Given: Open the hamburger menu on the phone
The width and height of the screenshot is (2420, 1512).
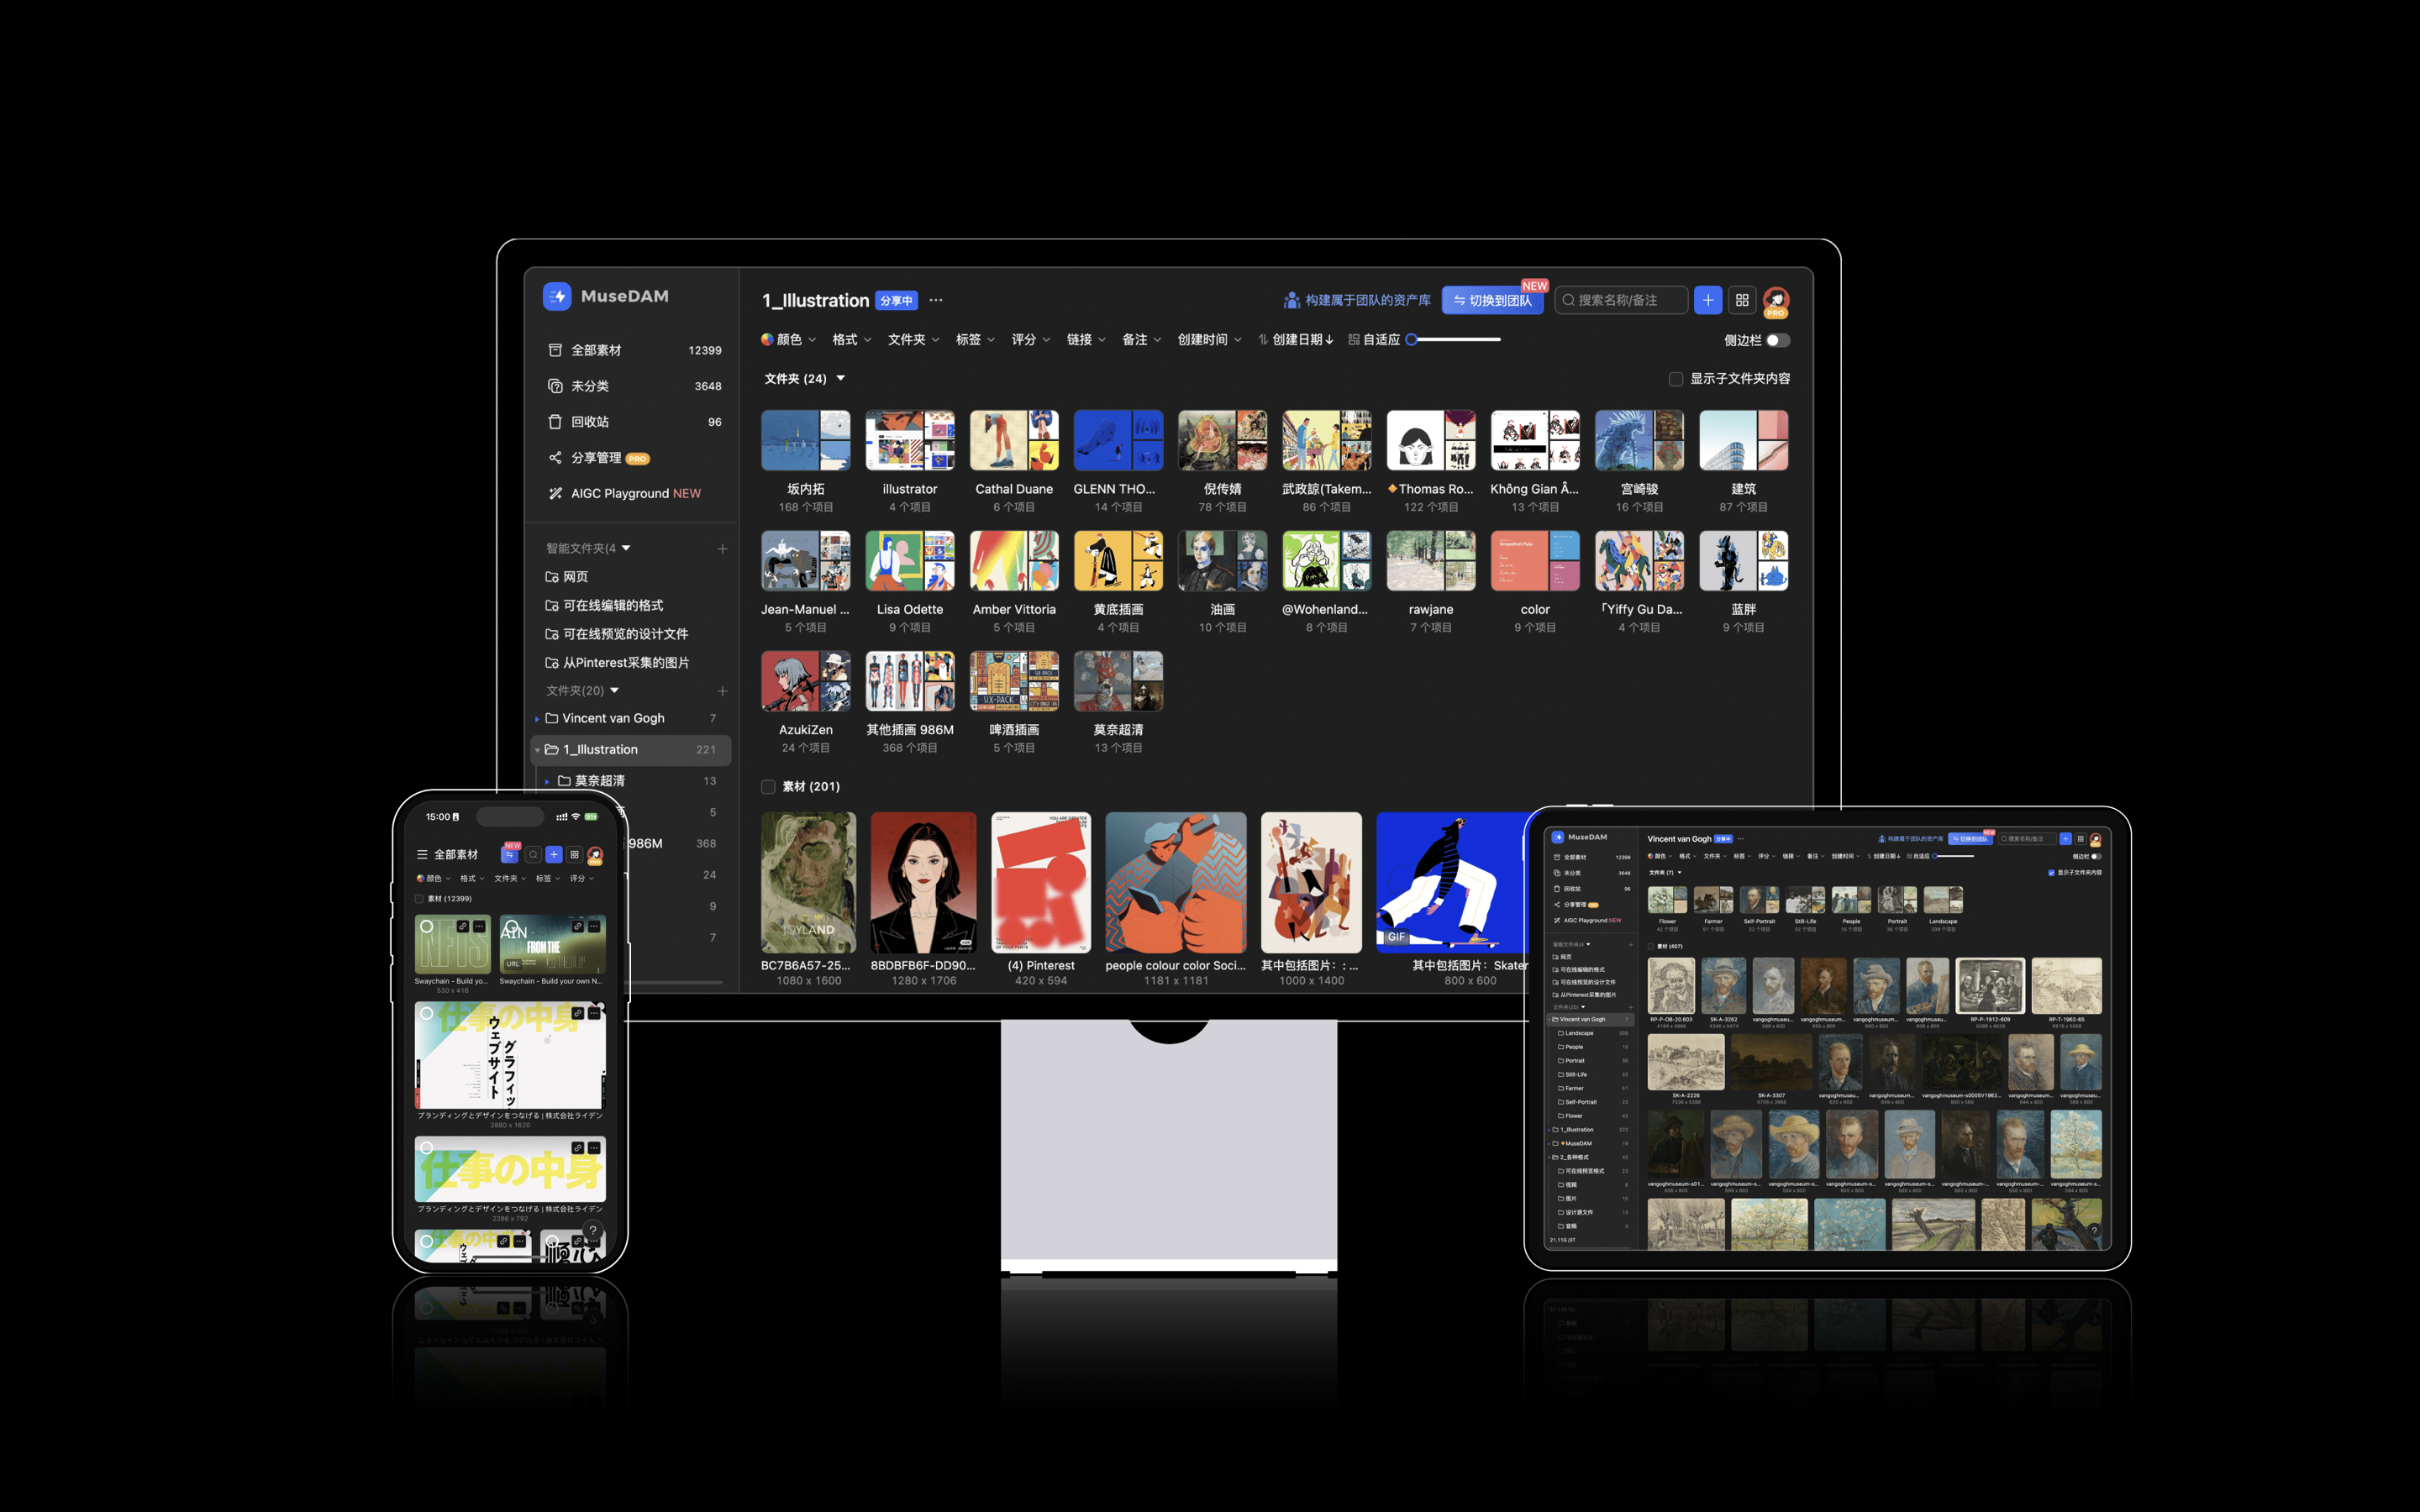Looking at the screenshot, I should (x=422, y=854).
